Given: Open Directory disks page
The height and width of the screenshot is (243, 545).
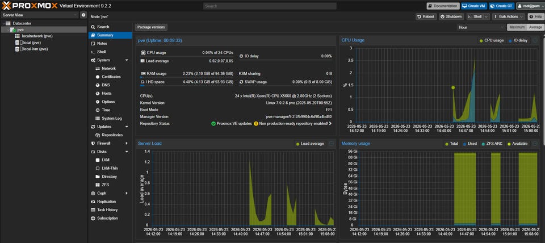Looking at the screenshot, I should tap(110, 177).
